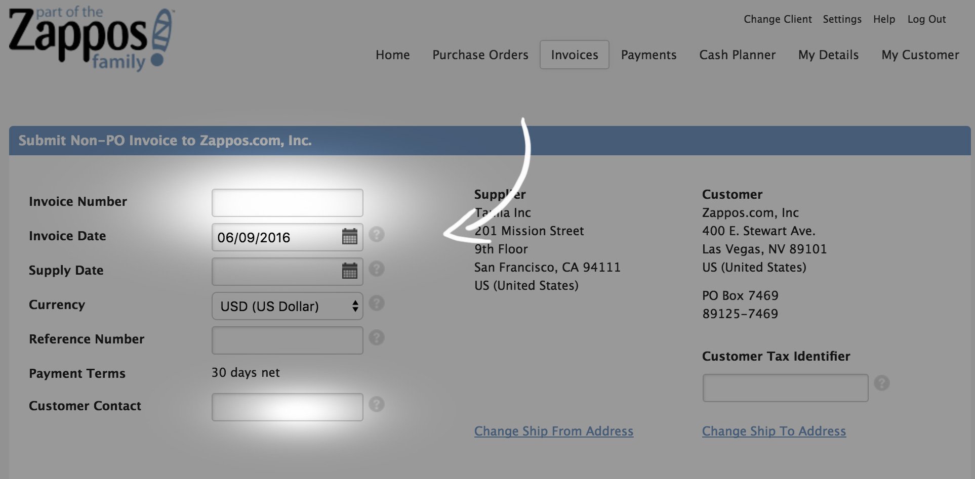
Task: Show help for Customer Contact field
Action: point(377,404)
